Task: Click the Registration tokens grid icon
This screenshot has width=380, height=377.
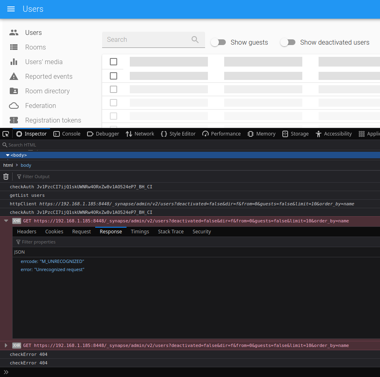Action: coord(14,120)
